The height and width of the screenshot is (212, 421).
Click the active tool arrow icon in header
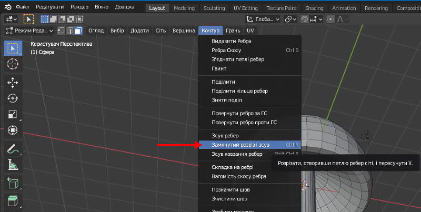point(29,19)
